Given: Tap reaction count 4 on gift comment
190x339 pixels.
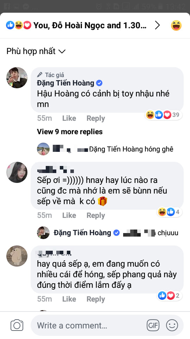Looking at the screenshot, I should tap(169, 212).
